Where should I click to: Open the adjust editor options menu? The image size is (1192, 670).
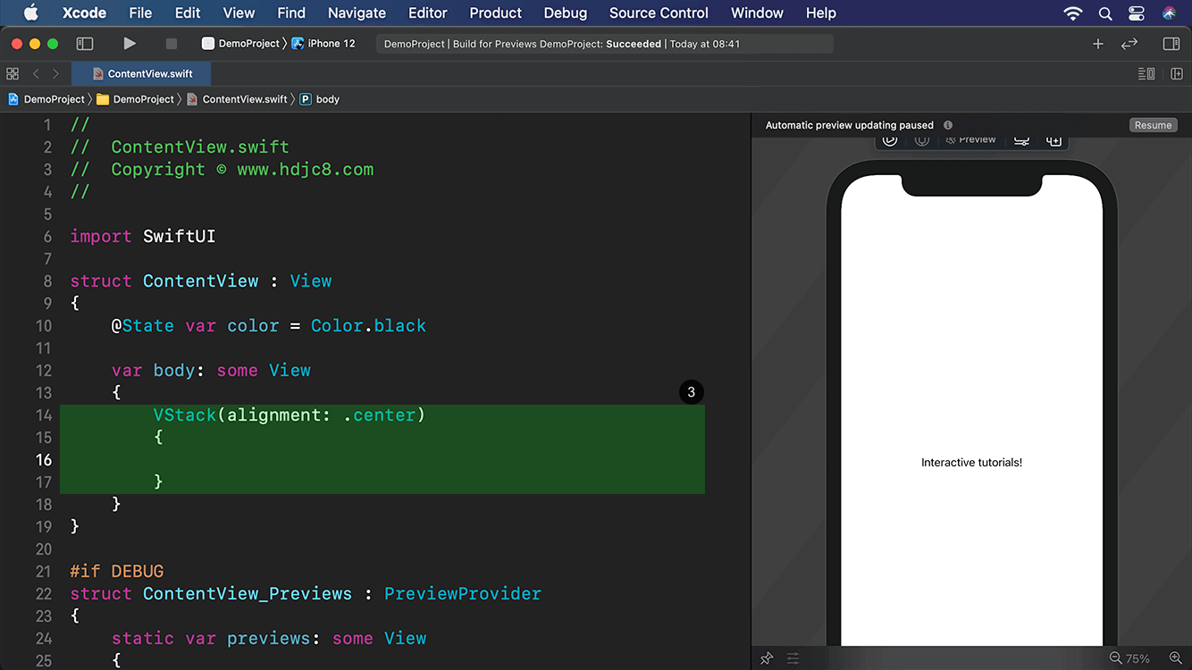tap(1146, 73)
